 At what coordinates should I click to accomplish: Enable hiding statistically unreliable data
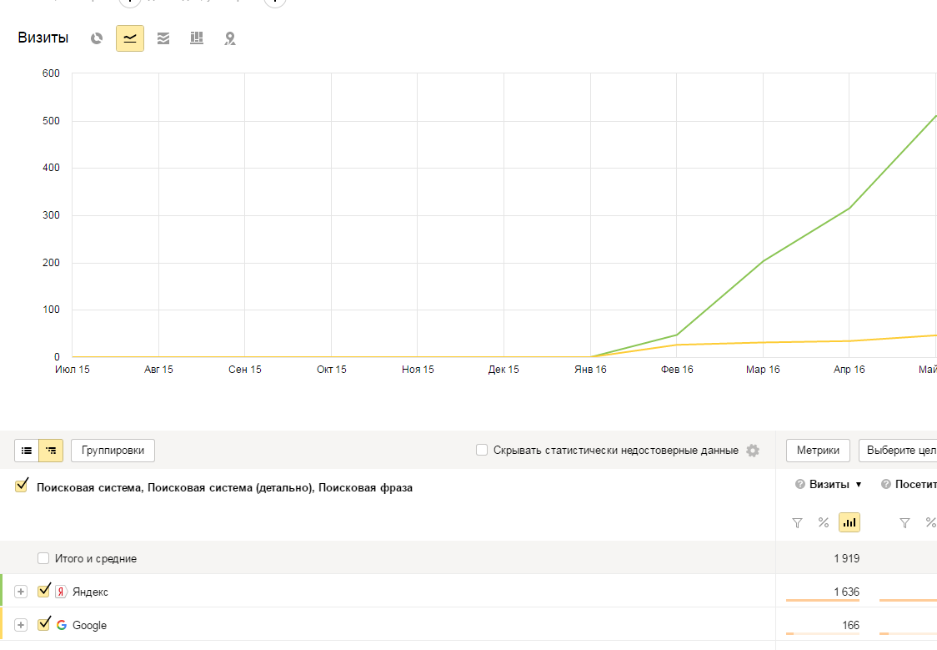(482, 451)
